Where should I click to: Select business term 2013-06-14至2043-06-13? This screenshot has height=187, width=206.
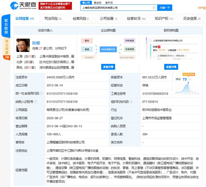[x=64, y=126]
